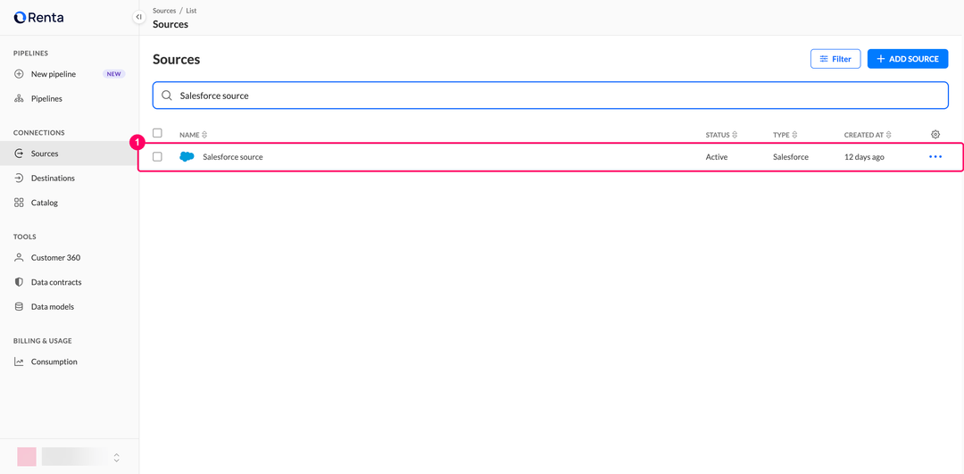Tick the select-all checkbox in header
This screenshot has height=474, width=964.
[157, 133]
